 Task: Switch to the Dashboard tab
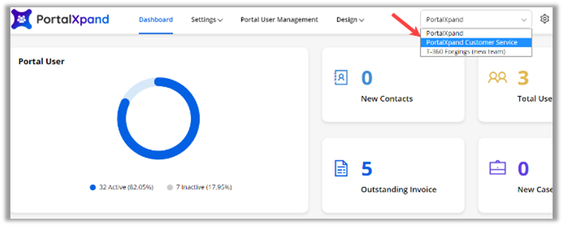pos(156,20)
